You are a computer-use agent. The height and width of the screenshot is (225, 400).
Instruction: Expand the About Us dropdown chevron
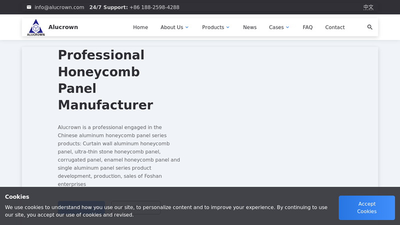[186, 27]
